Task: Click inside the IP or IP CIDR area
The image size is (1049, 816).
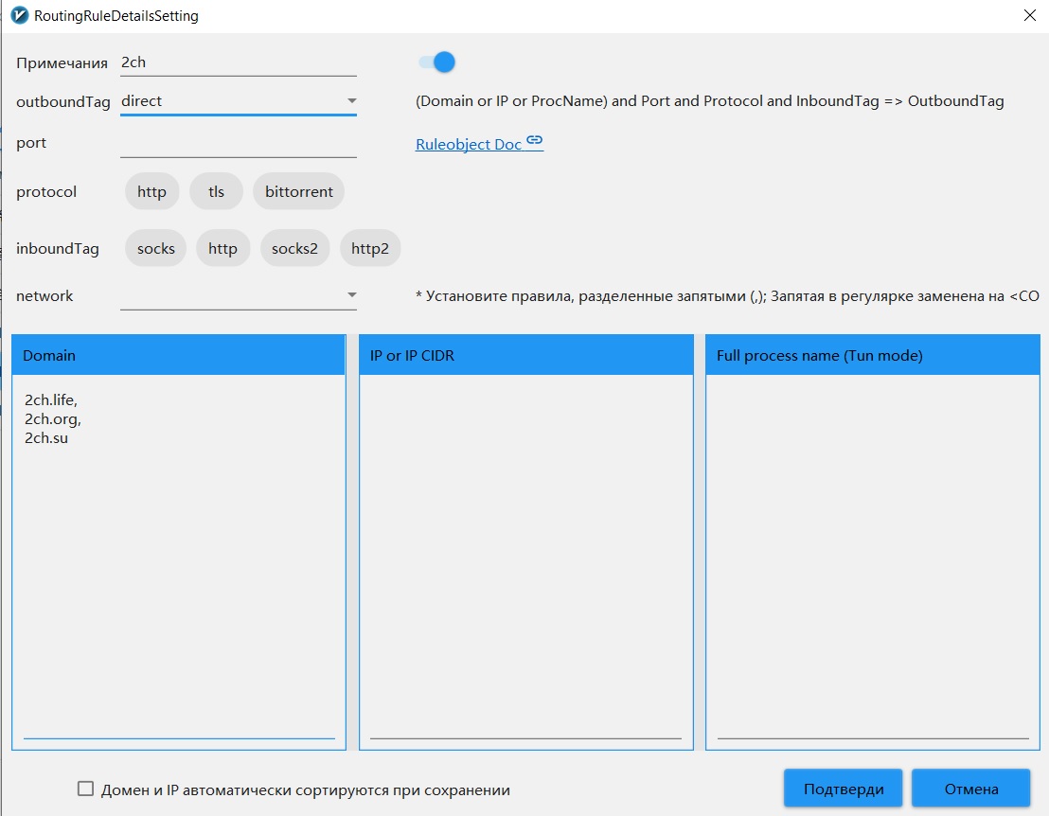Action: [525, 562]
